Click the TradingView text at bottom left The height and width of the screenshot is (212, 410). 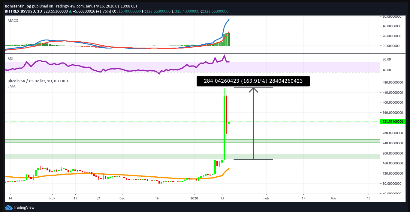click(x=24, y=207)
